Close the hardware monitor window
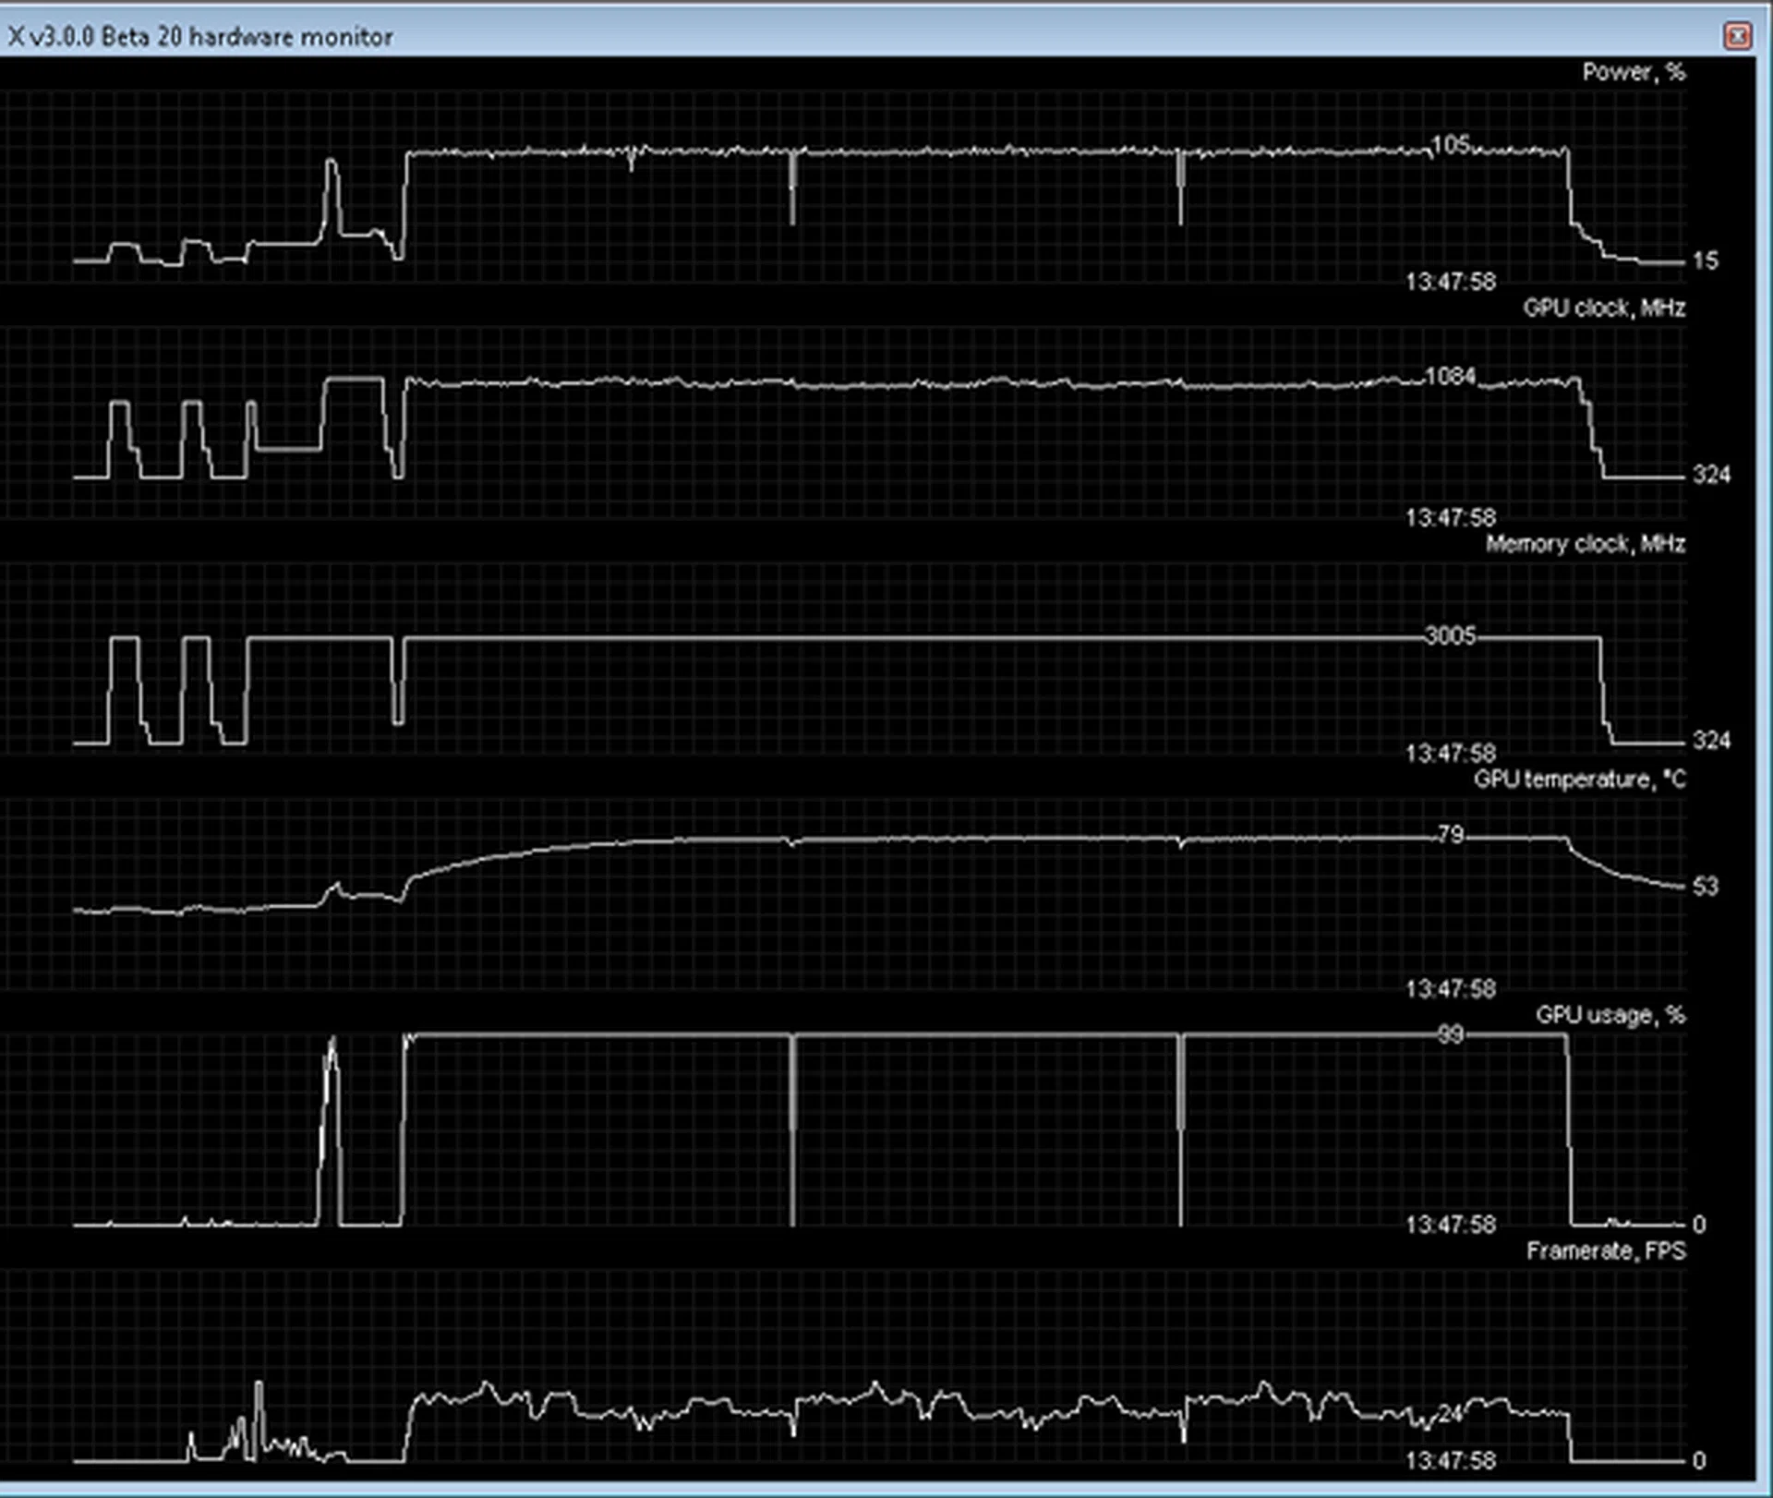Viewport: 1773px width, 1498px height. pyautogui.click(x=1737, y=36)
